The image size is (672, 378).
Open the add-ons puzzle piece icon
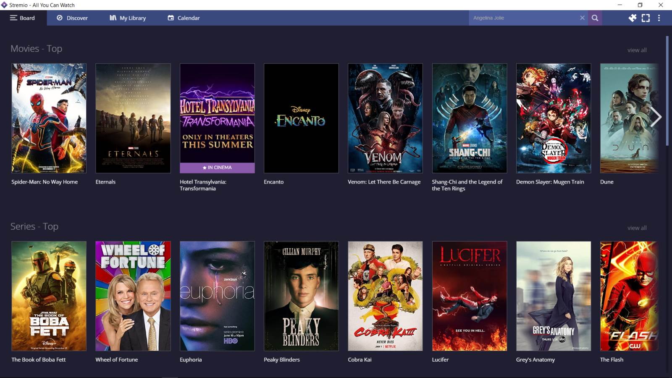click(632, 18)
